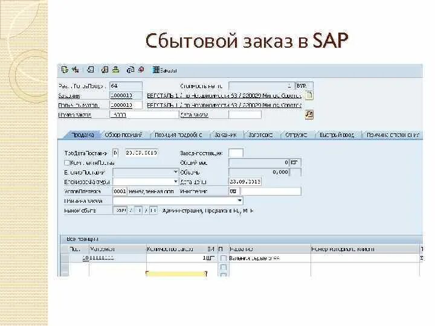Click the customer address link in Заказчик row
435x326 pixels.
pos(224,95)
